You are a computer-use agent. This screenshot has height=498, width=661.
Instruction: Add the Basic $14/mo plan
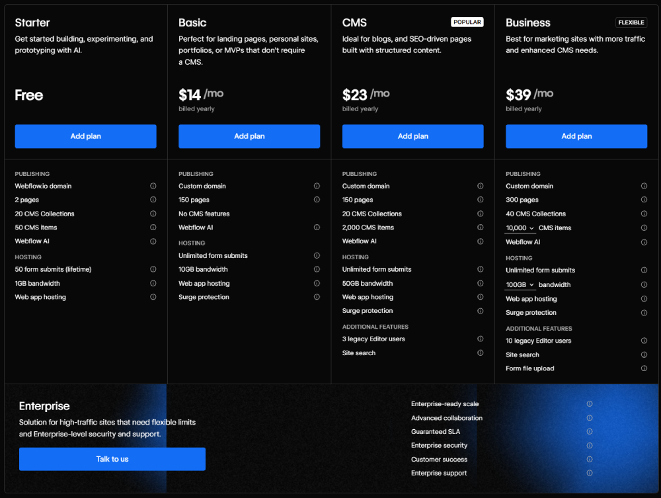tap(249, 136)
